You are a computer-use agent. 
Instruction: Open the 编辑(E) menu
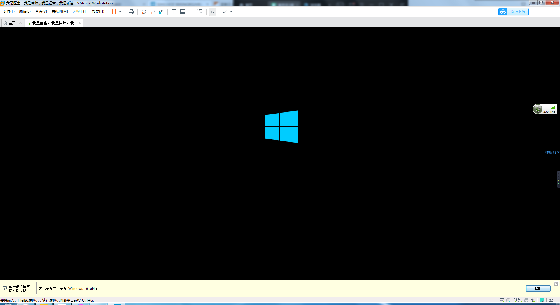point(25,11)
